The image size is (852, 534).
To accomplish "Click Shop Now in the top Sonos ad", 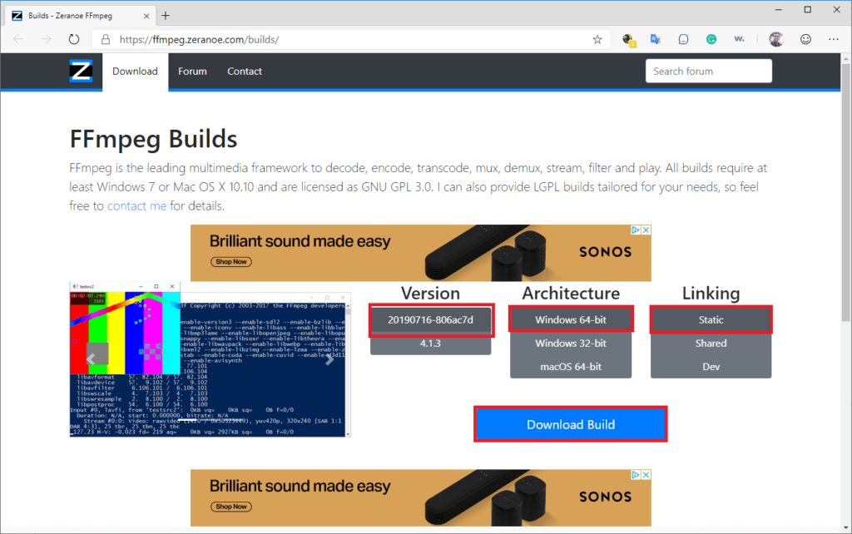I will point(231,262).
